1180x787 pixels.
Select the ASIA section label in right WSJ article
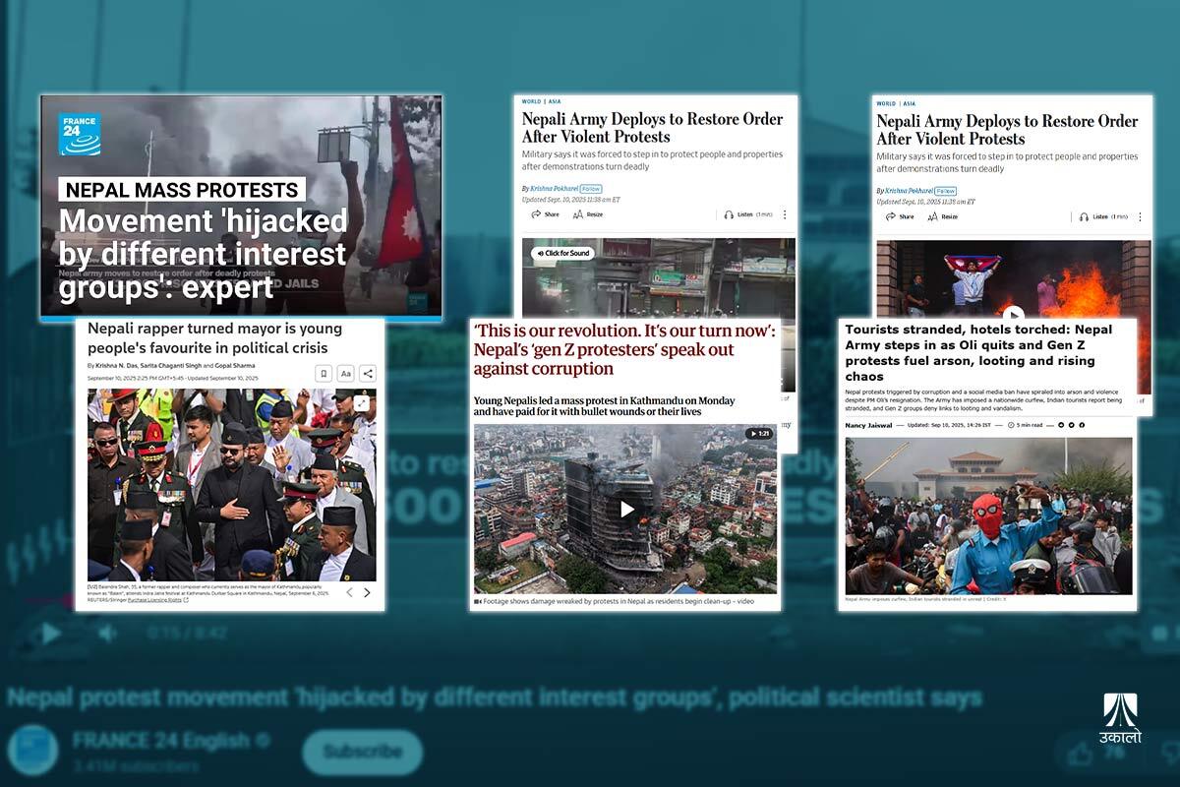point(910,103)
